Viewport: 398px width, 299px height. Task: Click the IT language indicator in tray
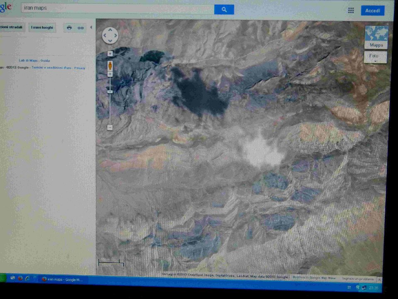click(349, 287)
